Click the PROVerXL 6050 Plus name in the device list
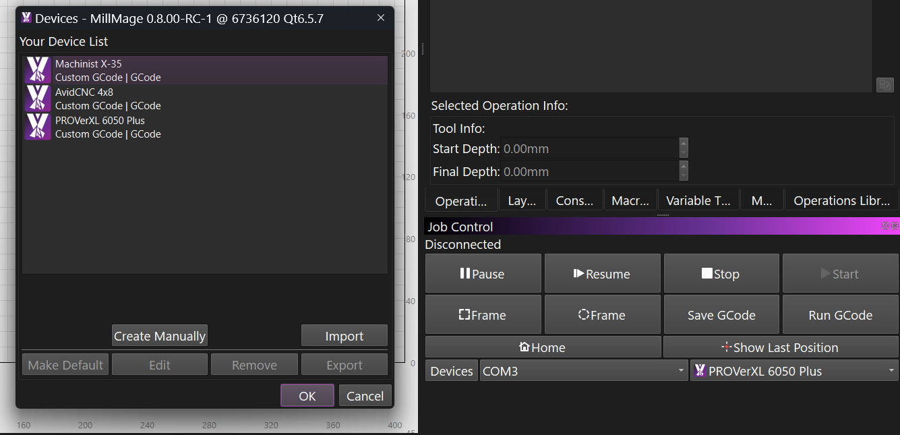 [100, 121]
